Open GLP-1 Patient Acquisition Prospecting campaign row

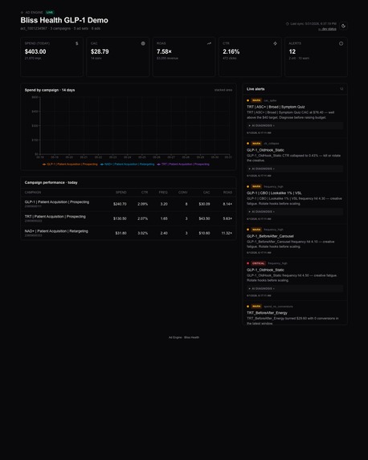129,204
